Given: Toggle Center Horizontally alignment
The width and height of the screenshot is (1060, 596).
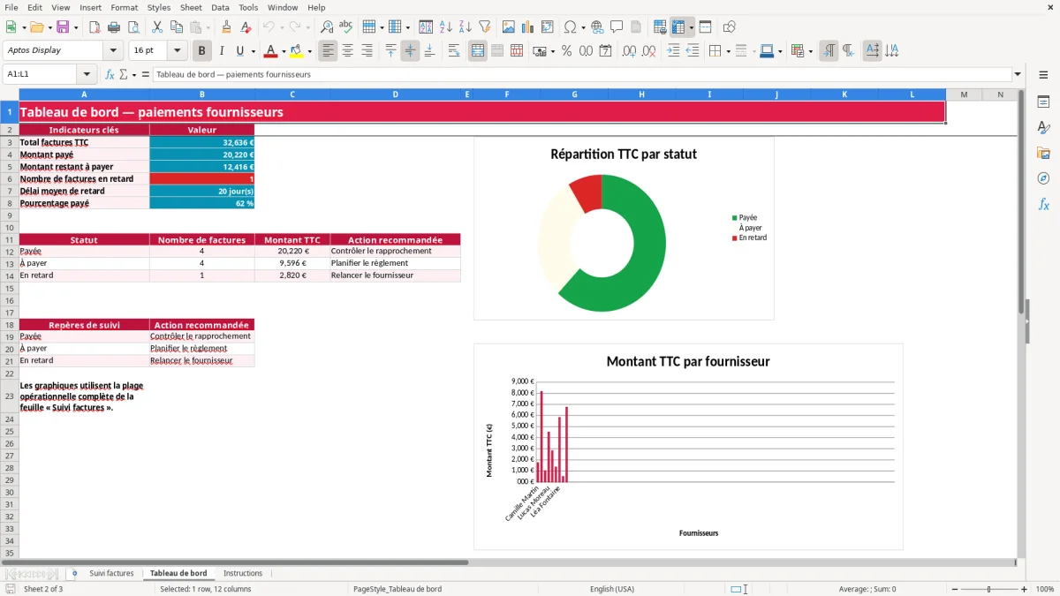Looking at the screenshot, I should [347, 51].
